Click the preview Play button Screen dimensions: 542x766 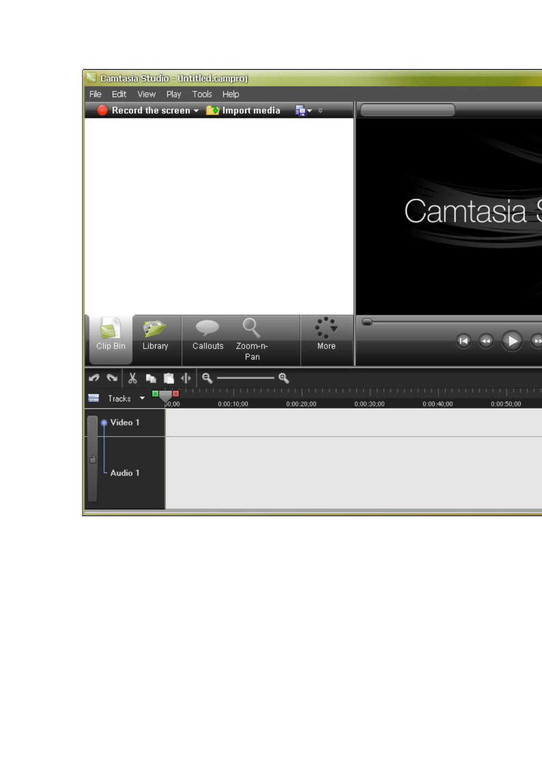pyautogui.click(x=512, y=341)
